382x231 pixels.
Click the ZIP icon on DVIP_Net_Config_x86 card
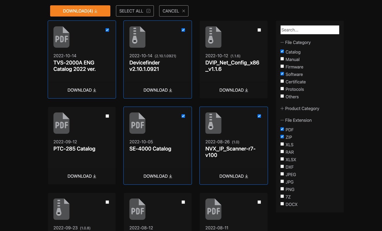(213, 37)
